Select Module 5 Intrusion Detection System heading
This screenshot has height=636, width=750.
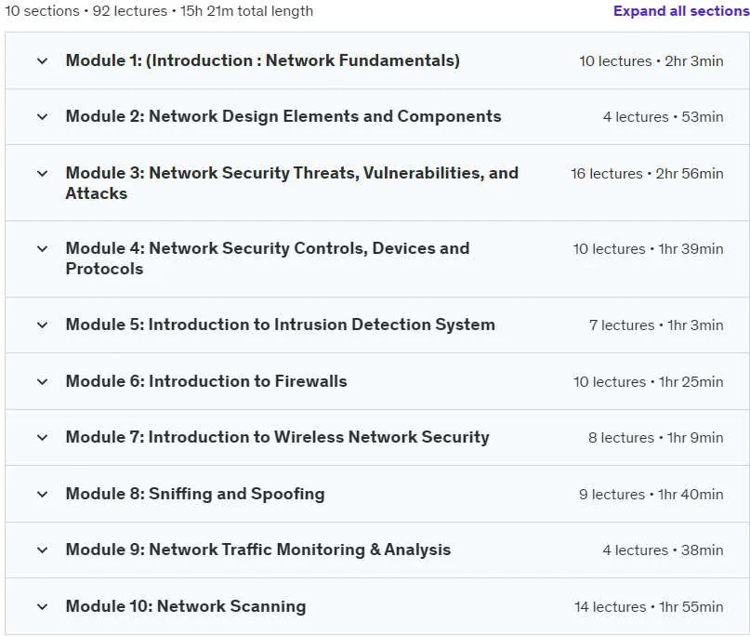tap(281, 325)
